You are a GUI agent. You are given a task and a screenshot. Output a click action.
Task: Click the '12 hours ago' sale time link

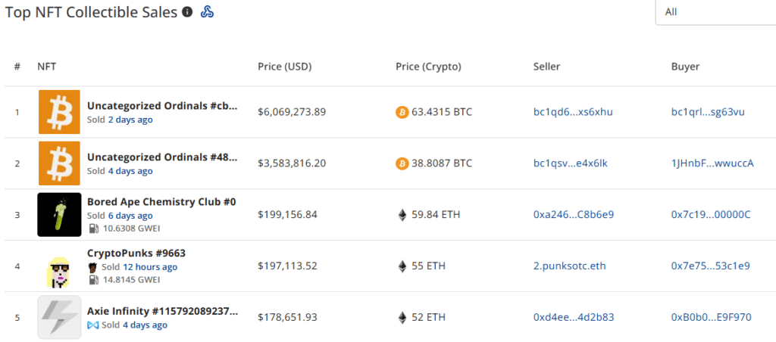click(x=150, y=267)
